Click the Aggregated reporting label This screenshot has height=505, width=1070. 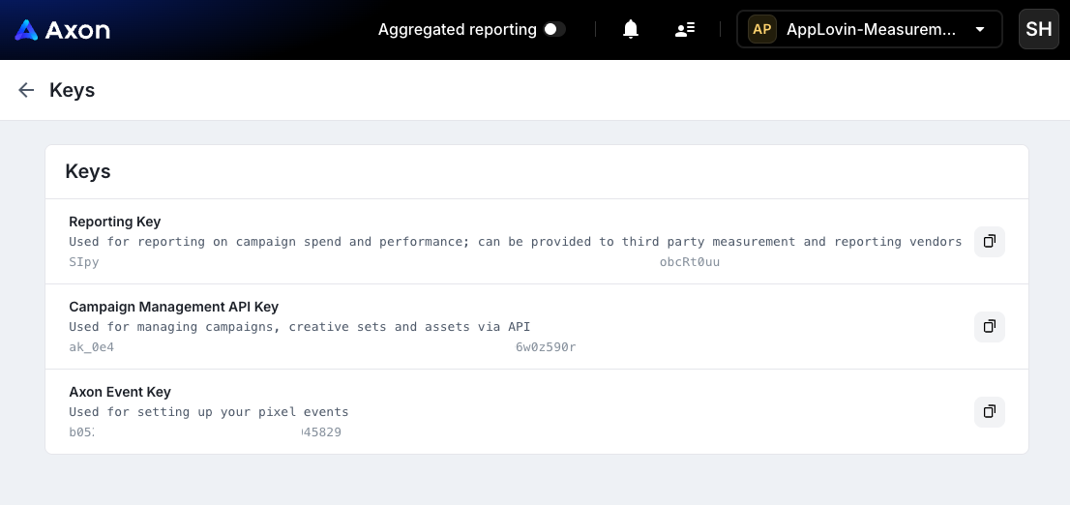pos(457,30)
